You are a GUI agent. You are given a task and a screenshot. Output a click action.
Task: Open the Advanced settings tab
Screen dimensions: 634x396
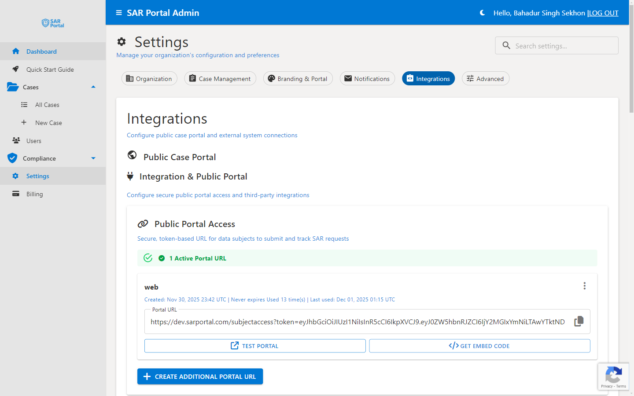click(x=485, y=78)
